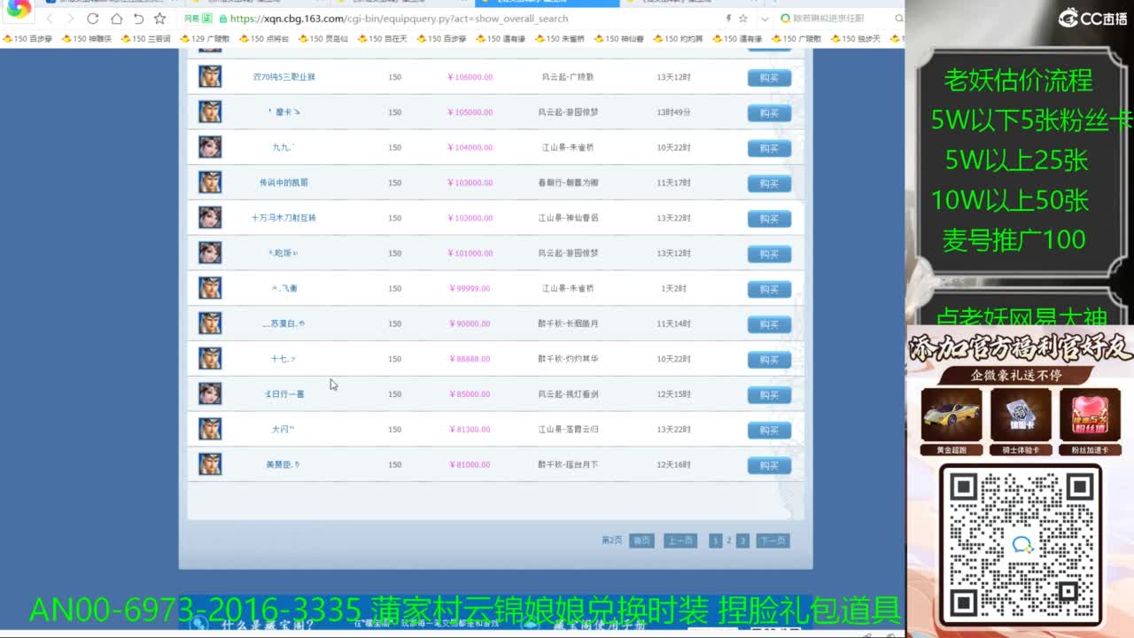The image size is (1134, 638).
Task: Click the avatar icon of ¥99999.00 listing
Action: click(210, 288)
